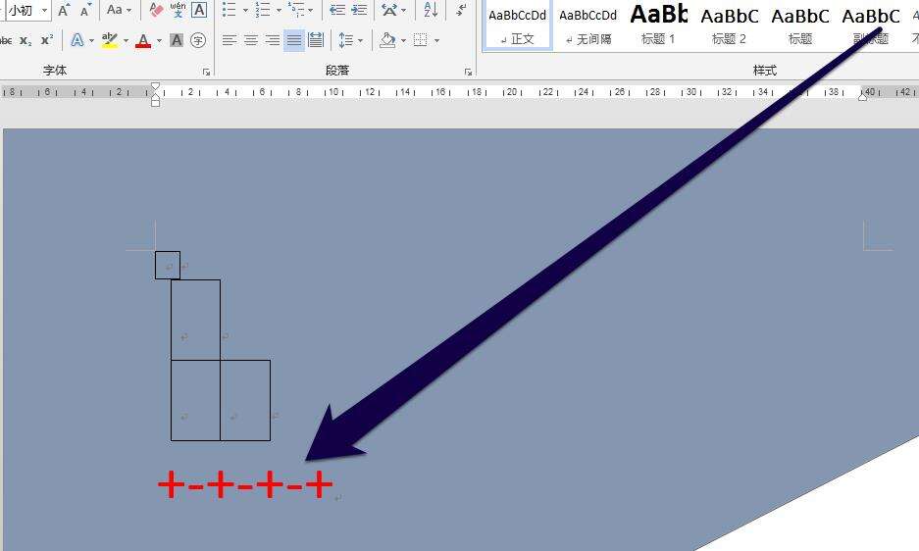Click the first line indent marker on ruler
This screenshot has width=919, height=551.
155,86
